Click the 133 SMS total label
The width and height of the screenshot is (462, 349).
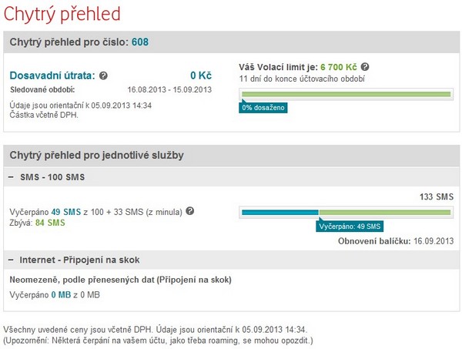tap(437, 197)
